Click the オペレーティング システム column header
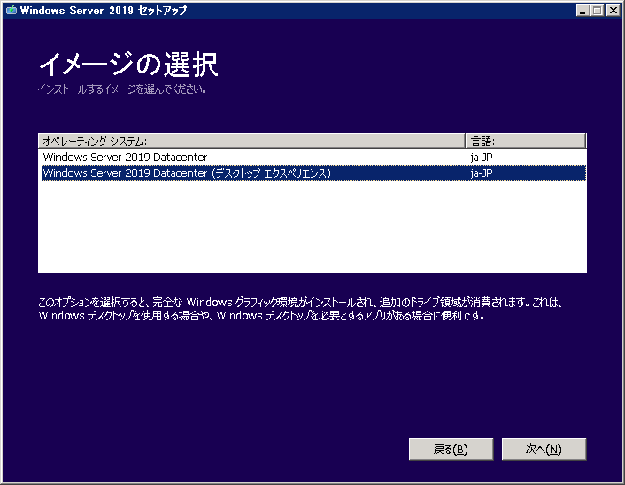 (x=251, y=141)
